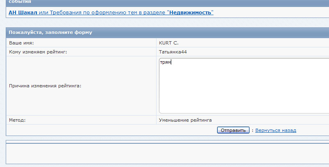Image resolution: width=329 pixels, height=167 pixels.
Task: Click the Уменьшение рейтинга method value
Action: (185, 120)
